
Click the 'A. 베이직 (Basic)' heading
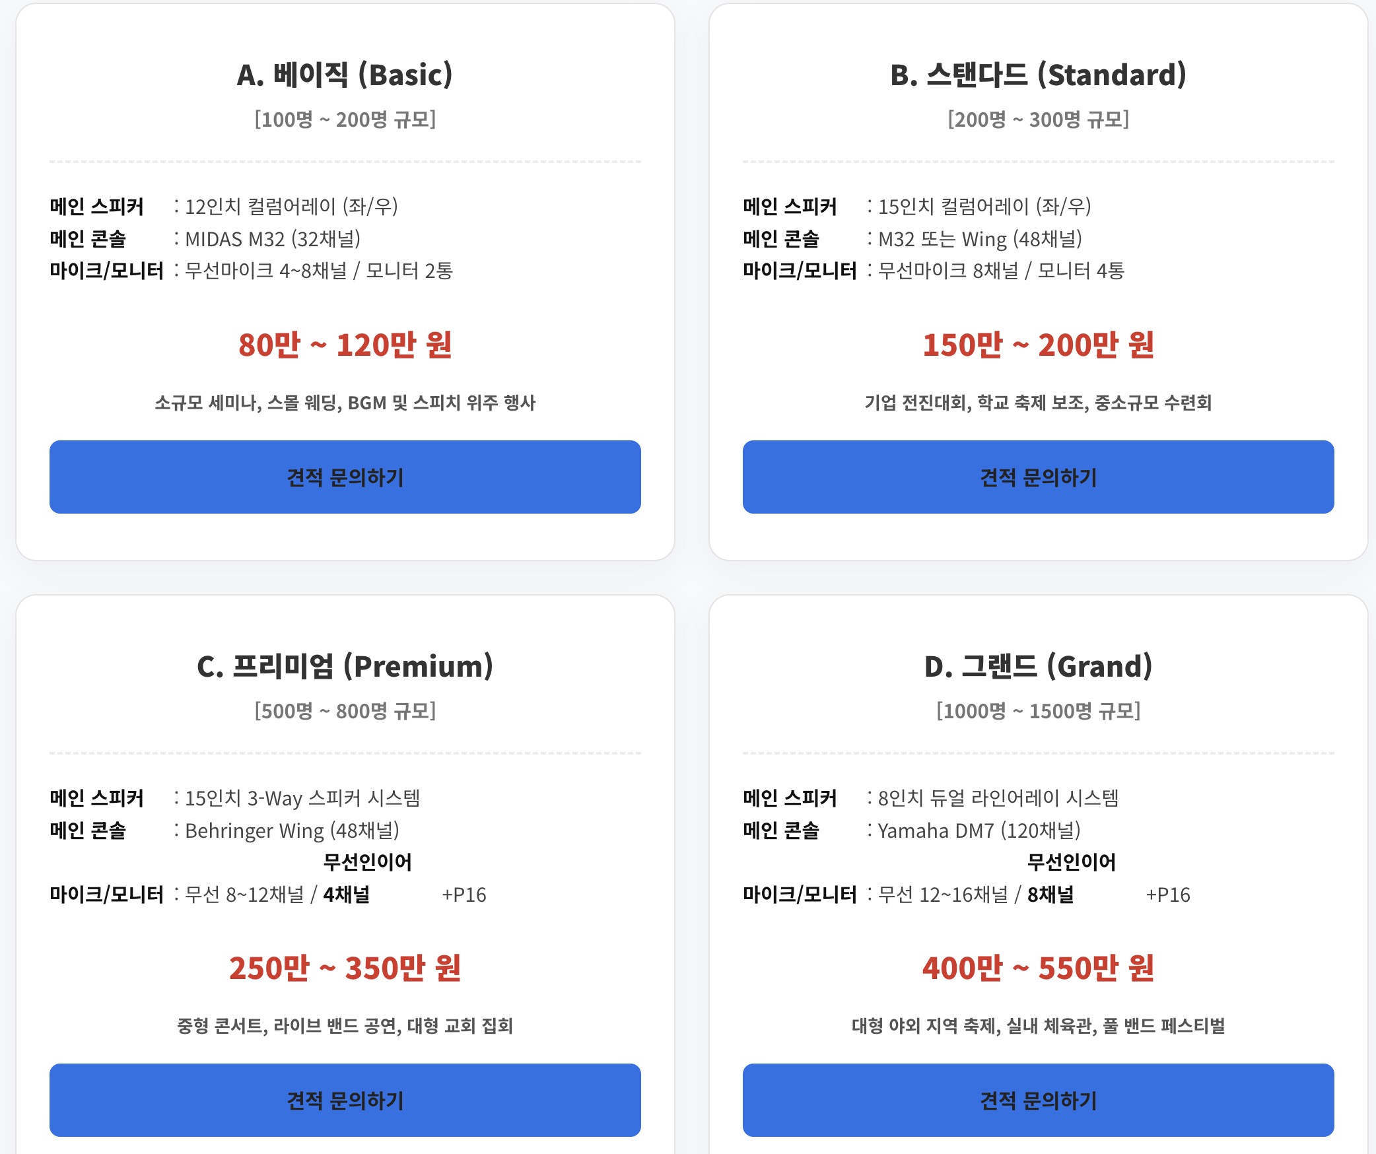coord(345,75)
